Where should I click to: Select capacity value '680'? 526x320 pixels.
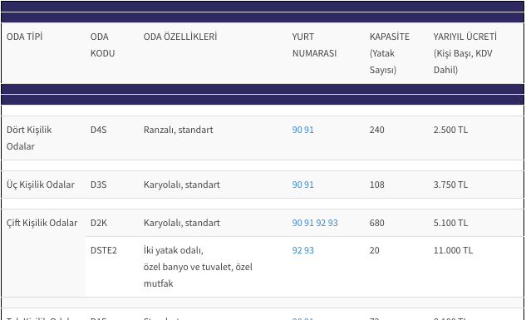[377, 223]
